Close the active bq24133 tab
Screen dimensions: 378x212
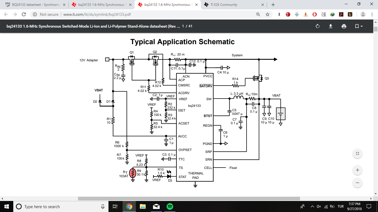tap(196, 5)
